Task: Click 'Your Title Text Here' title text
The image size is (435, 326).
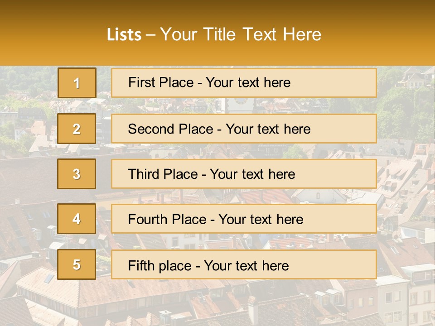Action: [x=241, y=34]
